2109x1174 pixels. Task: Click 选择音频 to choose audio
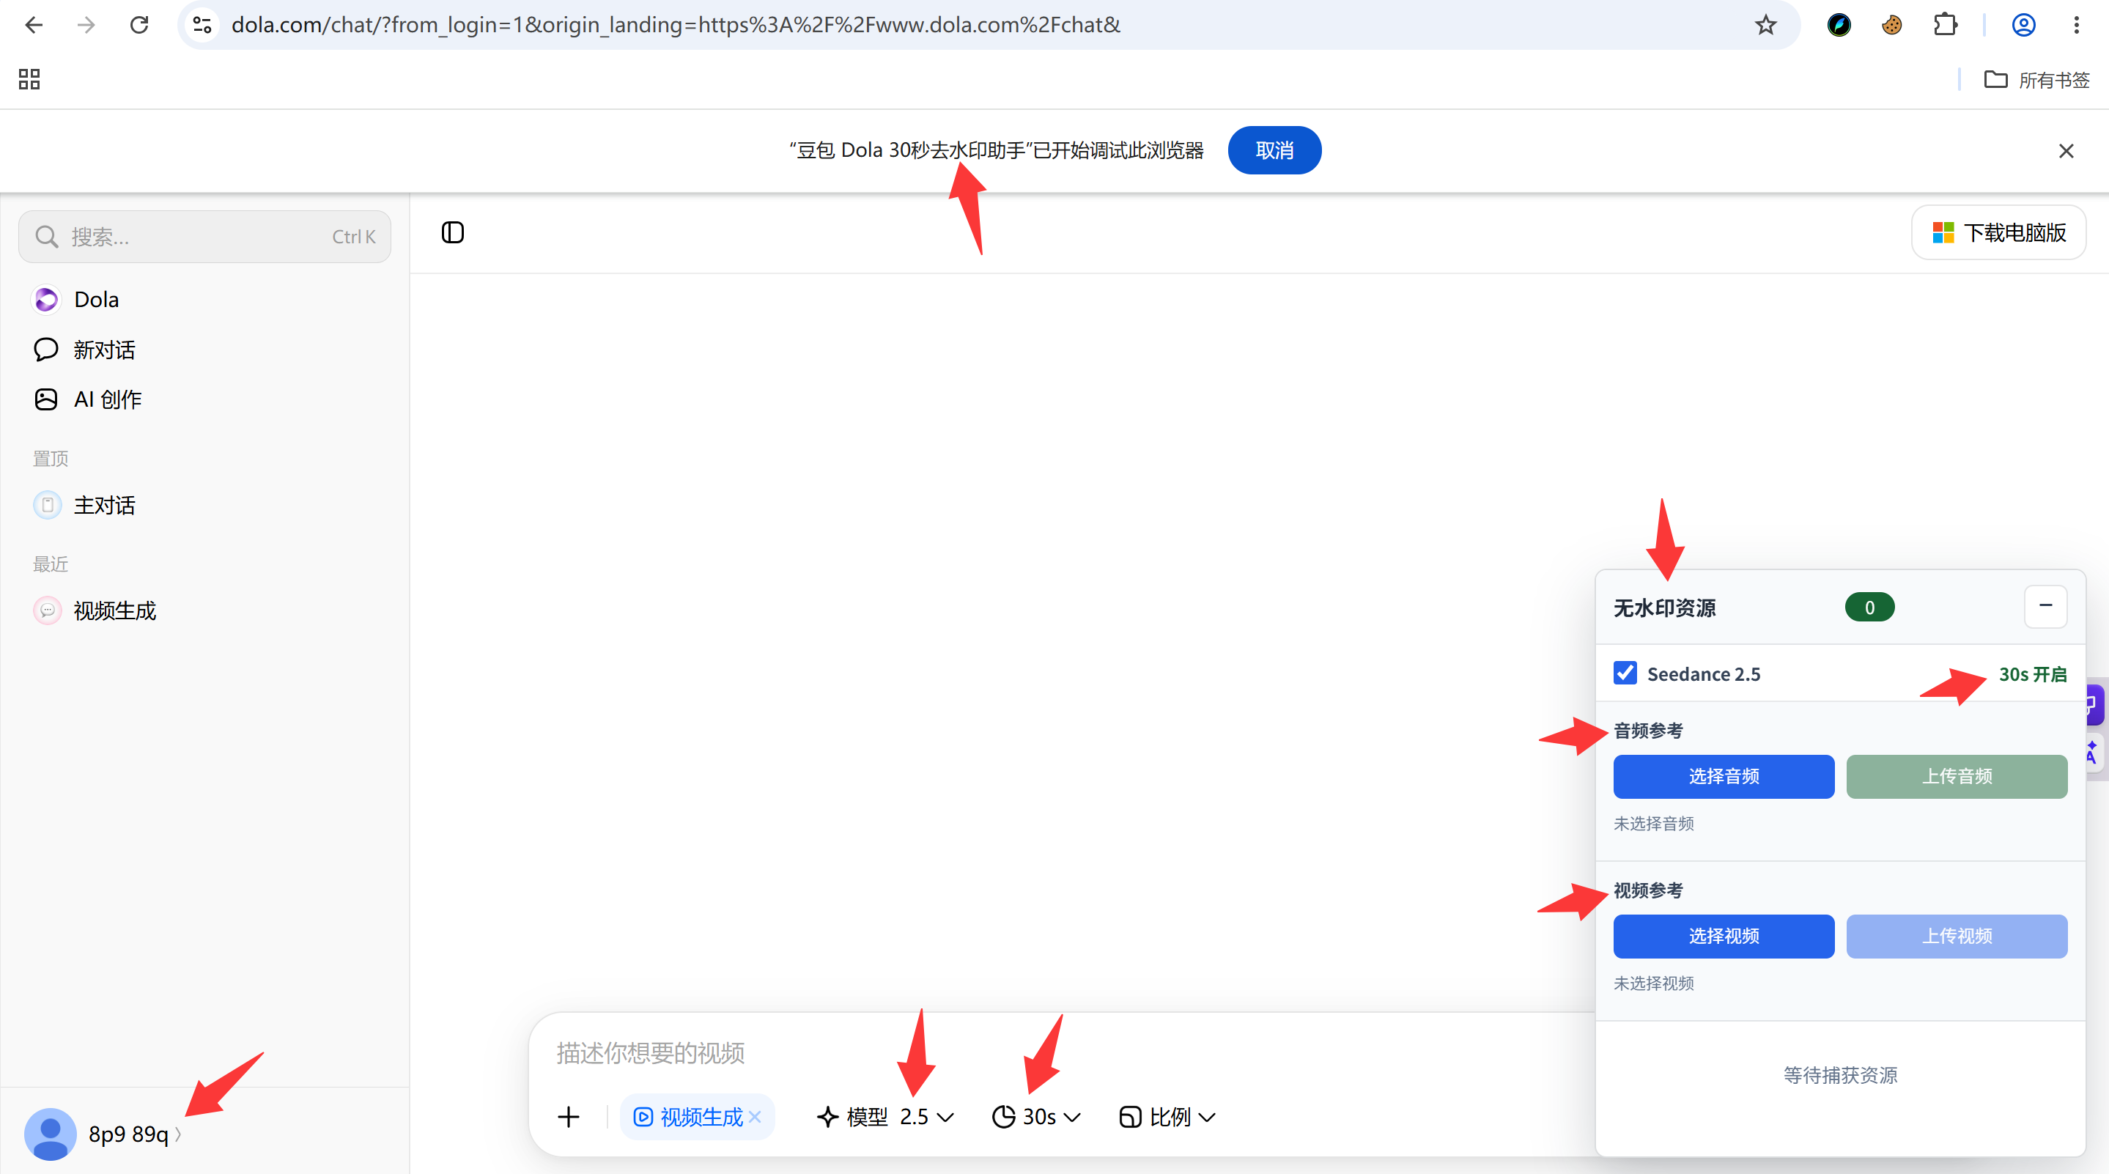1724,776
